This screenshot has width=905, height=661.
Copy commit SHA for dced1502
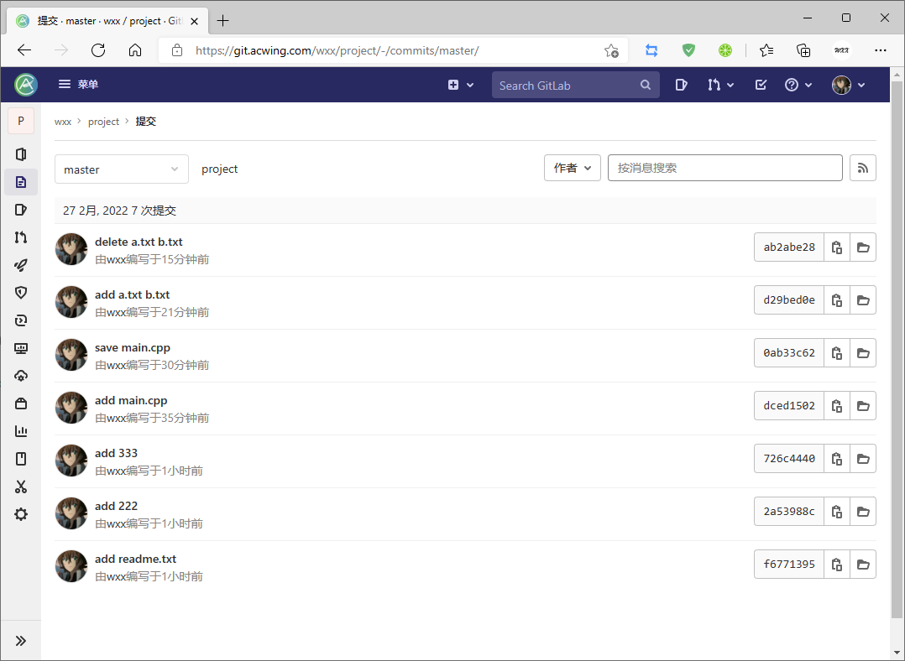click(x=836, y=405)
